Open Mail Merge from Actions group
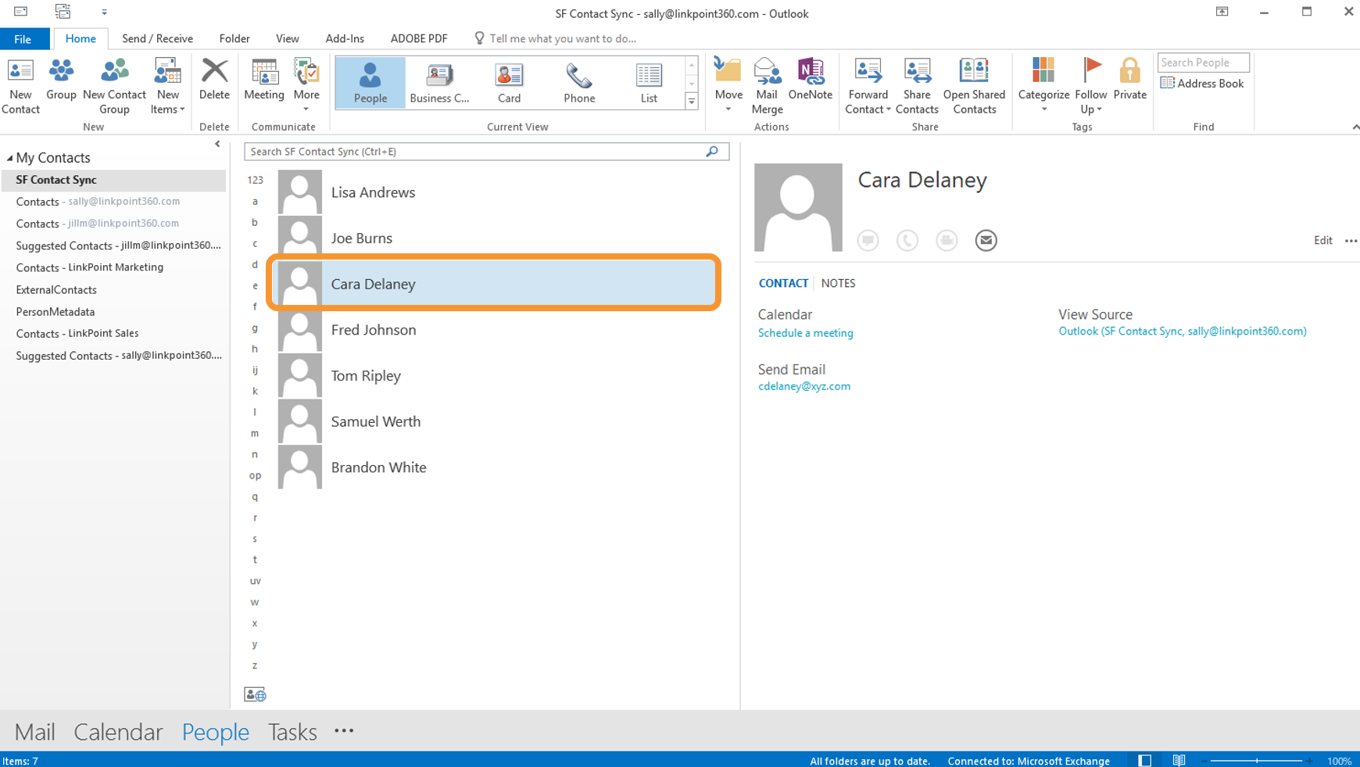 tap(767, 85)
